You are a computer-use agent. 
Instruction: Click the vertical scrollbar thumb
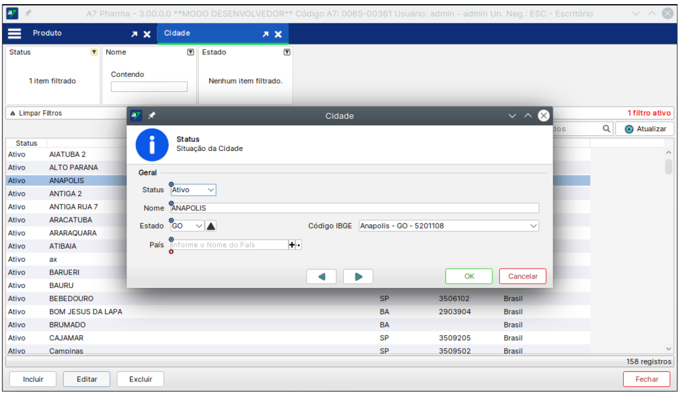point(669,167)
